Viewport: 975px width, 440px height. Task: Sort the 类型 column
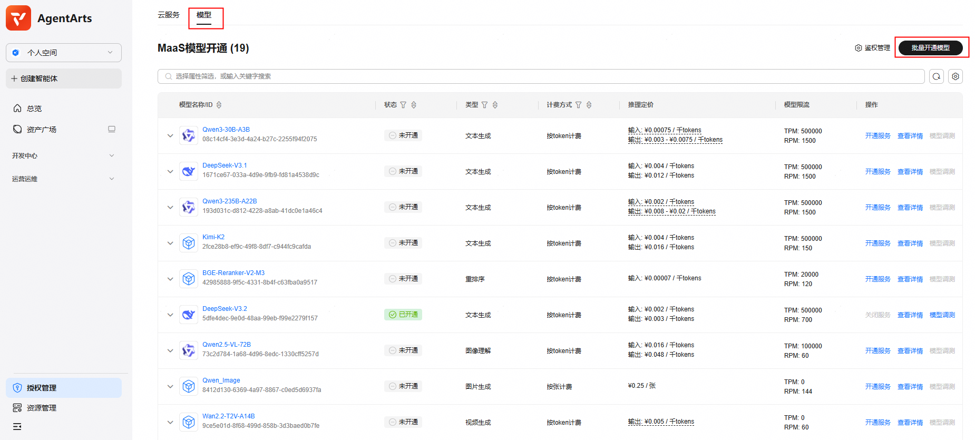pyautogui.click(x=495, y=105)
